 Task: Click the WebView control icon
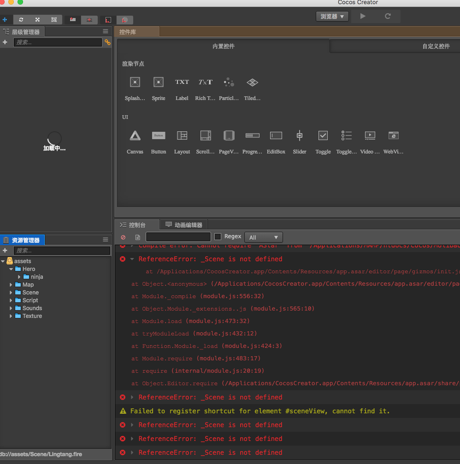pyautogui.click(x=393, y=135)
